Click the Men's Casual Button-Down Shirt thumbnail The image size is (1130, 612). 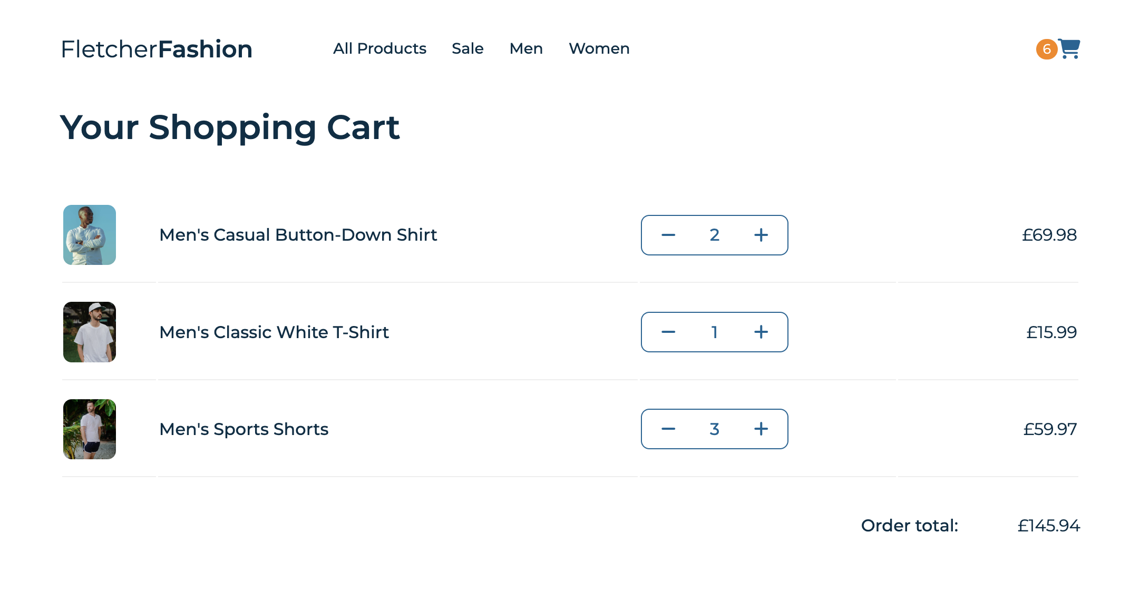89,235
